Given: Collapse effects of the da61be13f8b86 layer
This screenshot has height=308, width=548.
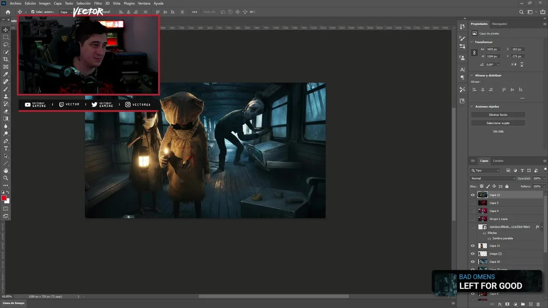Looking at the screenshot, I should (x=542, y=227).
